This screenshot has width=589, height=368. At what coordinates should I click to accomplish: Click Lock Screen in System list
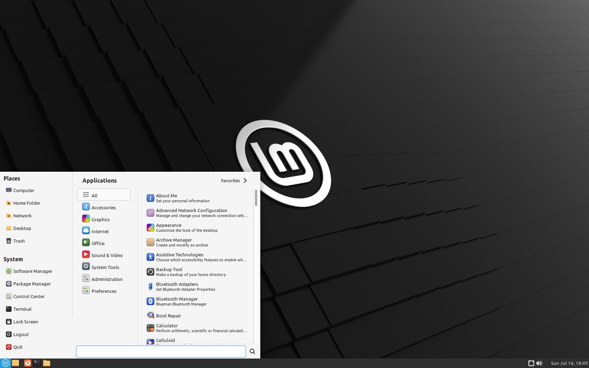tap(22, 322)
